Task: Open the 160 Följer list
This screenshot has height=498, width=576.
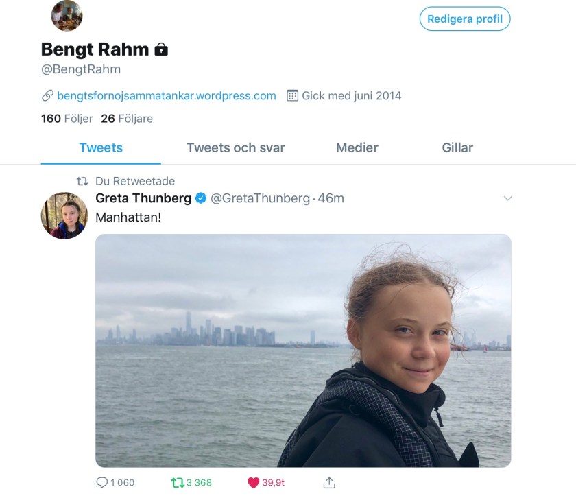Action: tap(67, 119)
